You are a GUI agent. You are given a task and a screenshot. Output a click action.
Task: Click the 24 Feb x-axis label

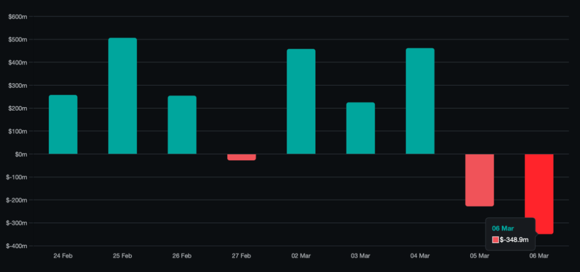[63, 256]
